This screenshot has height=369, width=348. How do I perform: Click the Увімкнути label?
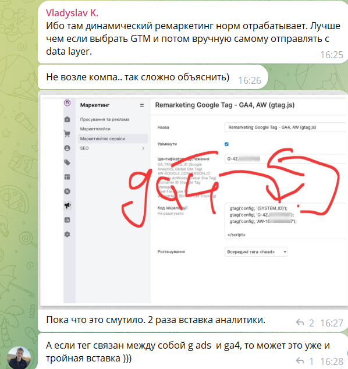point(167,144)
